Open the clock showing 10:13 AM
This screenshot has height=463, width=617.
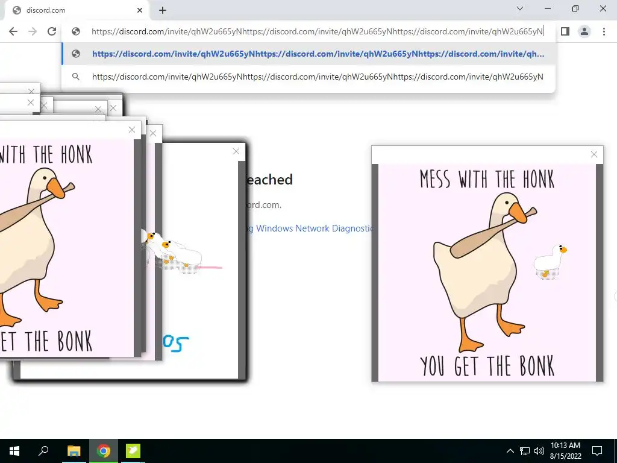coord(565,451)
